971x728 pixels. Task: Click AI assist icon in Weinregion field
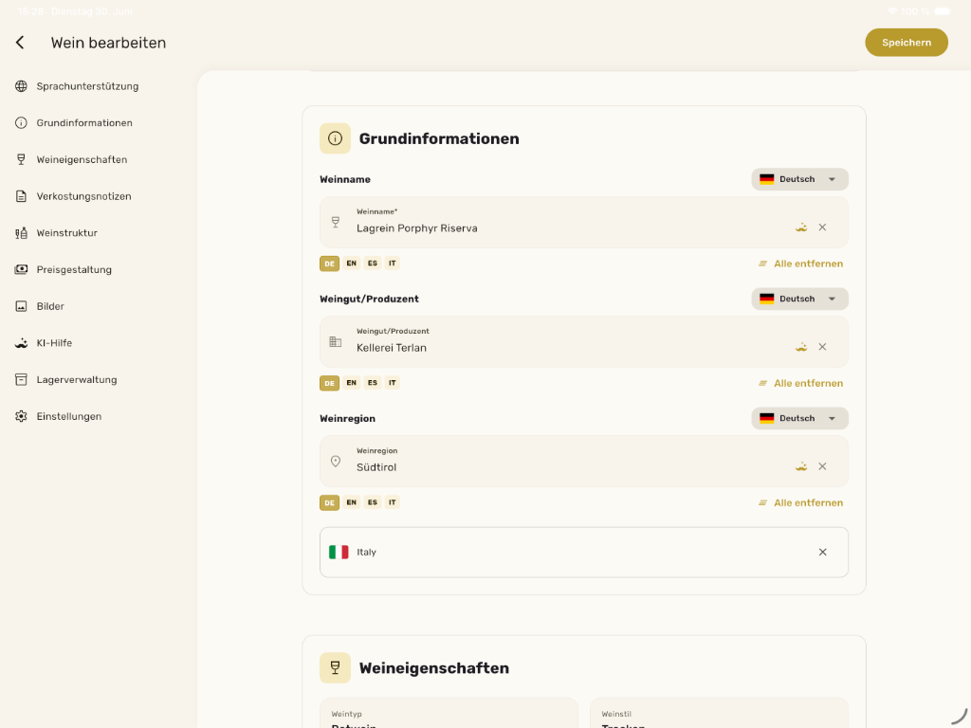(x=801, y=466)
